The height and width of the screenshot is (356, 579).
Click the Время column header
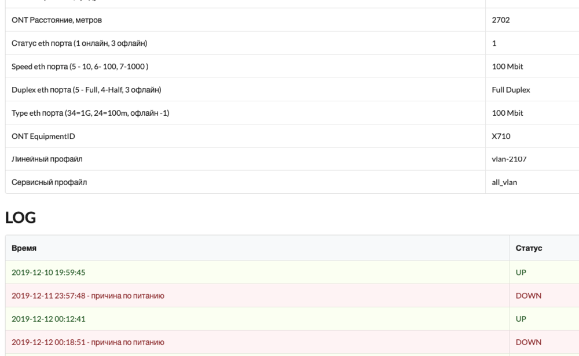tap(24, 248)
